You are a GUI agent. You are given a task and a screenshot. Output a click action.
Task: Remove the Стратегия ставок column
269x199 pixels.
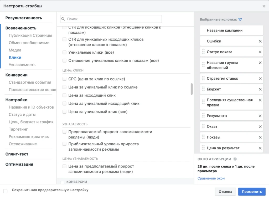point(260,79)
